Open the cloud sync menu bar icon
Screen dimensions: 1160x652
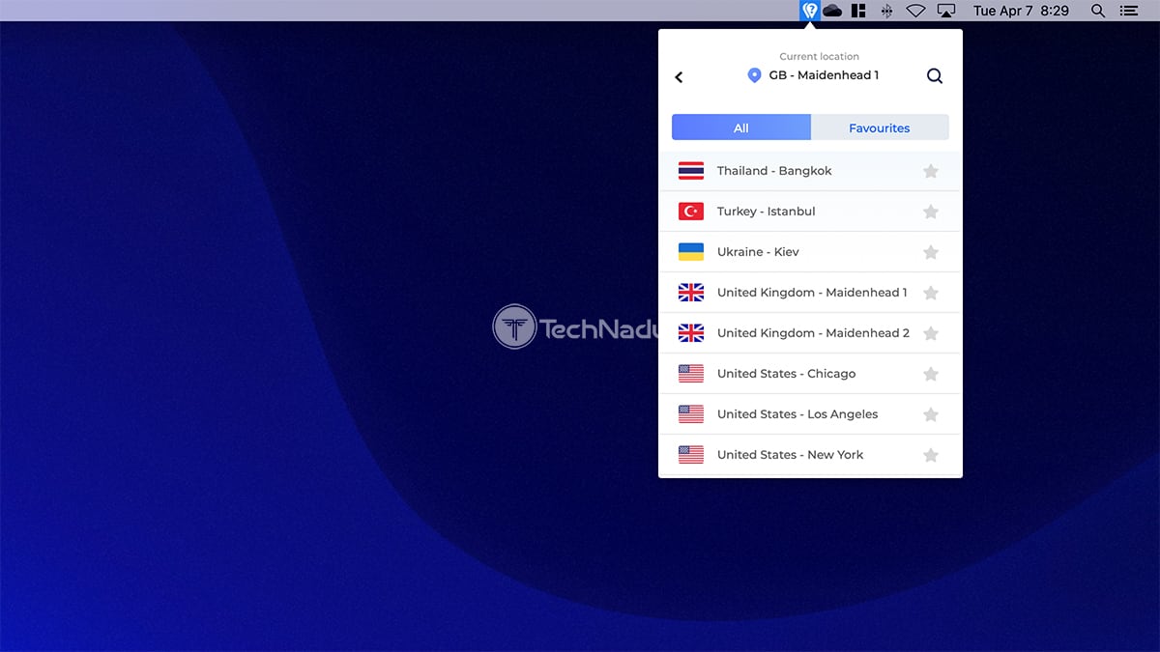(x=832, y=11)
